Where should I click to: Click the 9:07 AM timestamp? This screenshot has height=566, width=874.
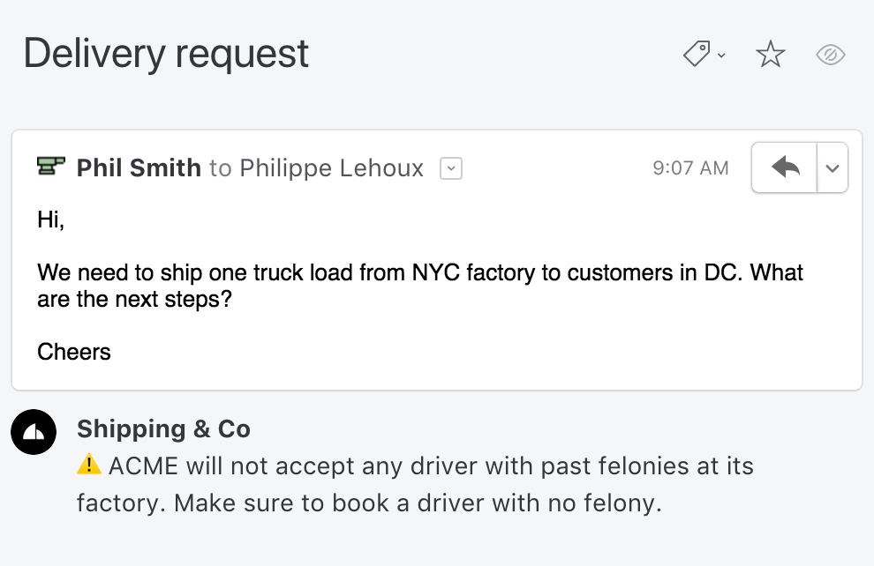tap(690, 168)
